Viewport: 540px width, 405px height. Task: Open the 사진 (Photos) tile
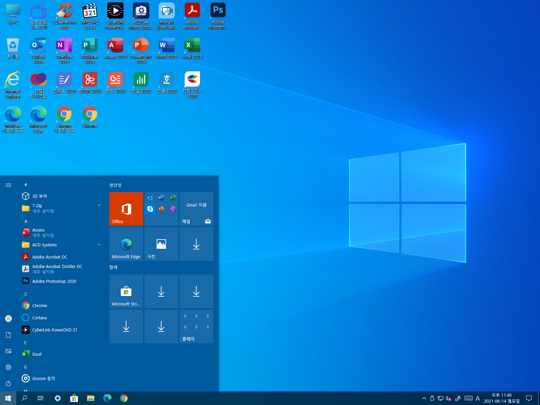161,244
